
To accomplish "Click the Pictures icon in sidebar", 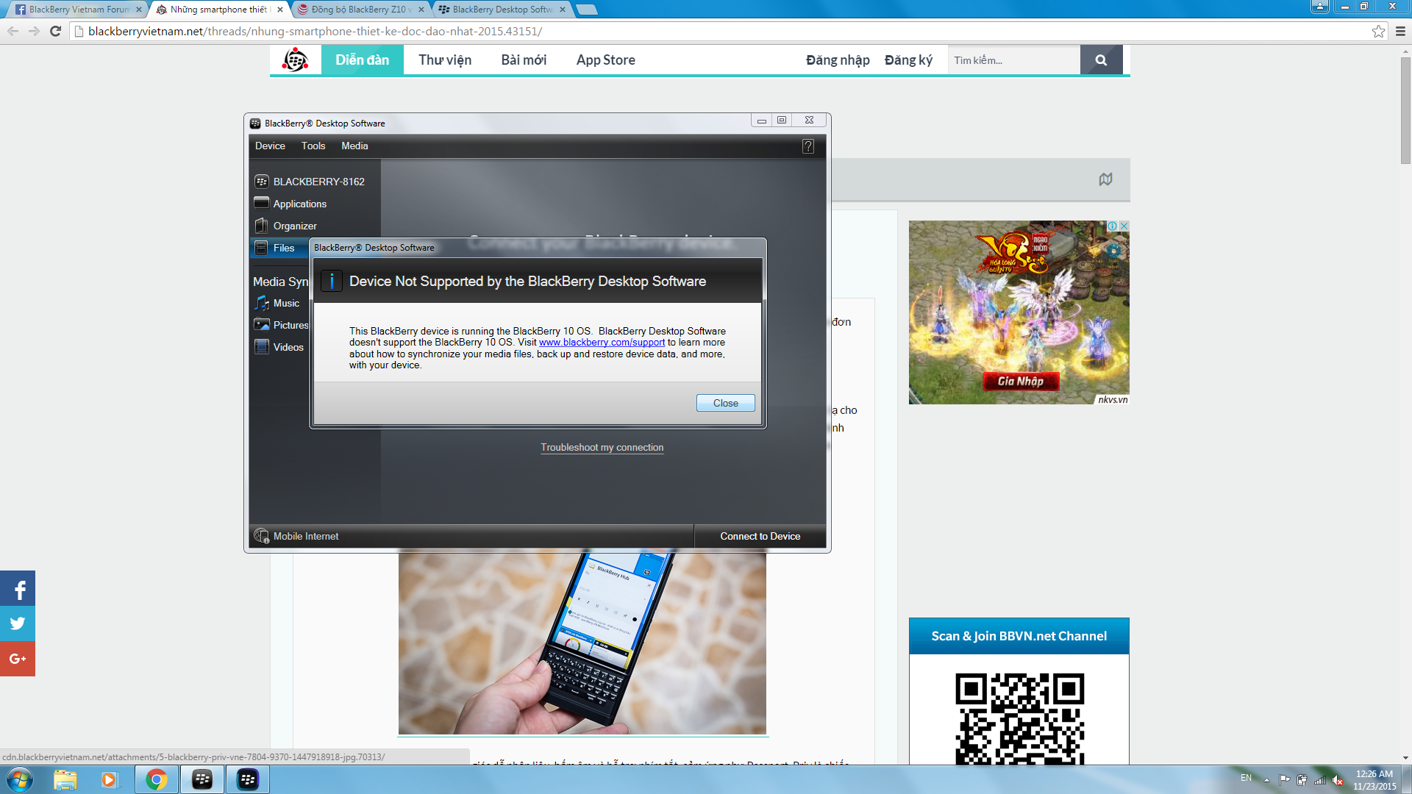I will pos(261,324).
